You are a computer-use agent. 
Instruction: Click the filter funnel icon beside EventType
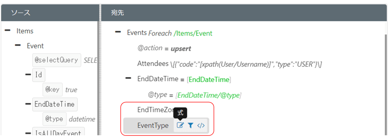[x=190, y=125]
